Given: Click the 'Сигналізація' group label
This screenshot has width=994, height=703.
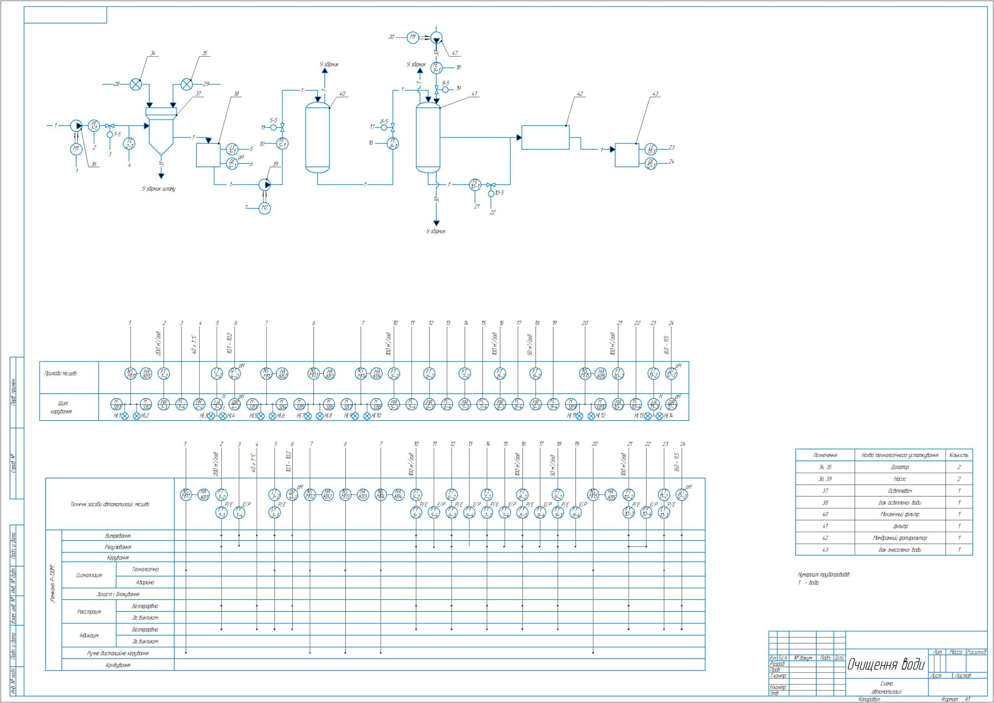Looking at the screenshot, I should pyautogui.click(x=89, y=575).
